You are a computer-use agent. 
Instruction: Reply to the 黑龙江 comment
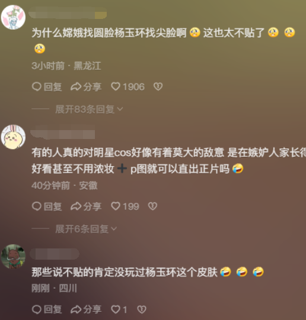point(47,87)
